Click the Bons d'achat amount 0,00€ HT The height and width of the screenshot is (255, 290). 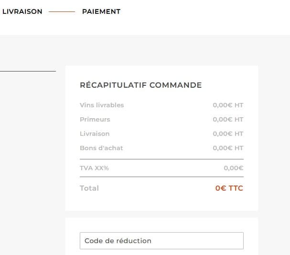[228, 148]
